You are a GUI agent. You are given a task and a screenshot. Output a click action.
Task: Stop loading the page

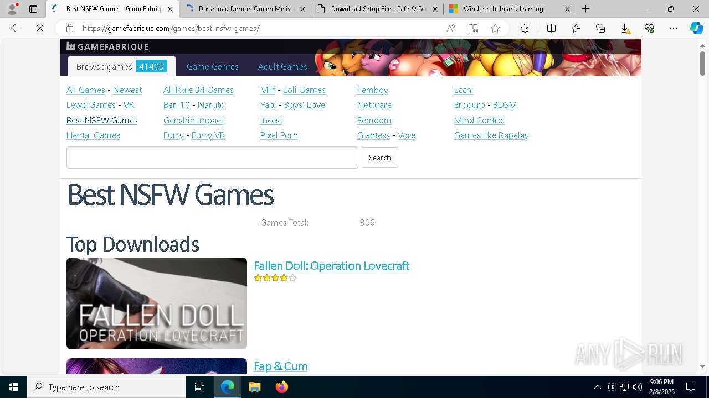(x=40, y=28)
